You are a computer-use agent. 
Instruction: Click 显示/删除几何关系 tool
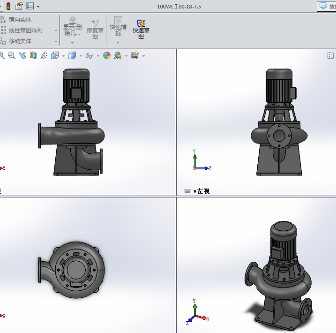(x=73, y=26)
